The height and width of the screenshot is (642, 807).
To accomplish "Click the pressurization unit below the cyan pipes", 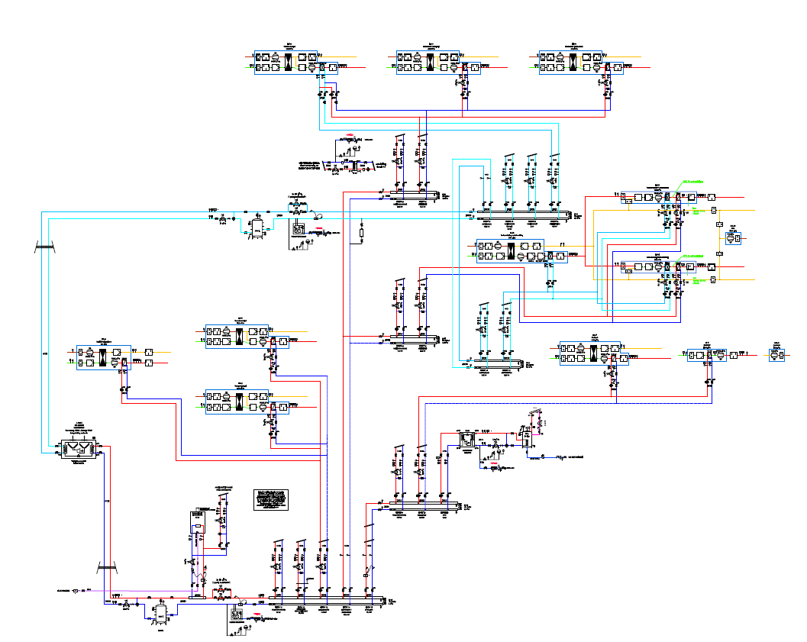I will [298, 227].
